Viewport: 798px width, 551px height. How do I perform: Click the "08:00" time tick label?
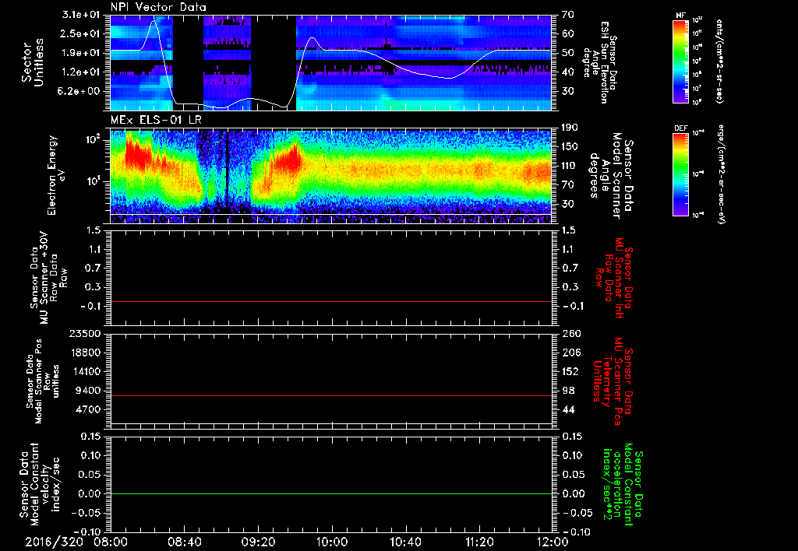[x=111, y=542]
